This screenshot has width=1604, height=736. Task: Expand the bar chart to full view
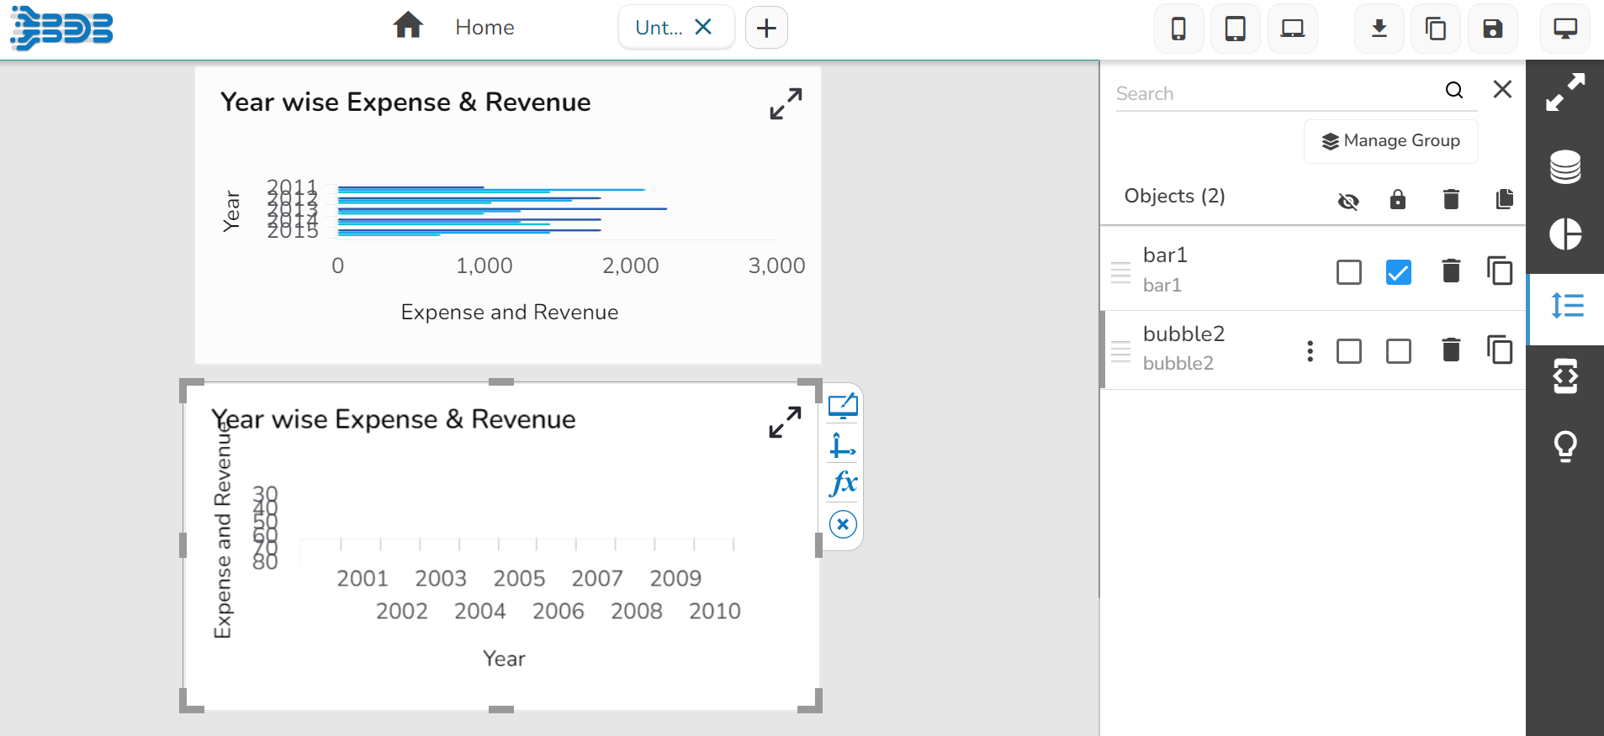(x=786, y=104)
